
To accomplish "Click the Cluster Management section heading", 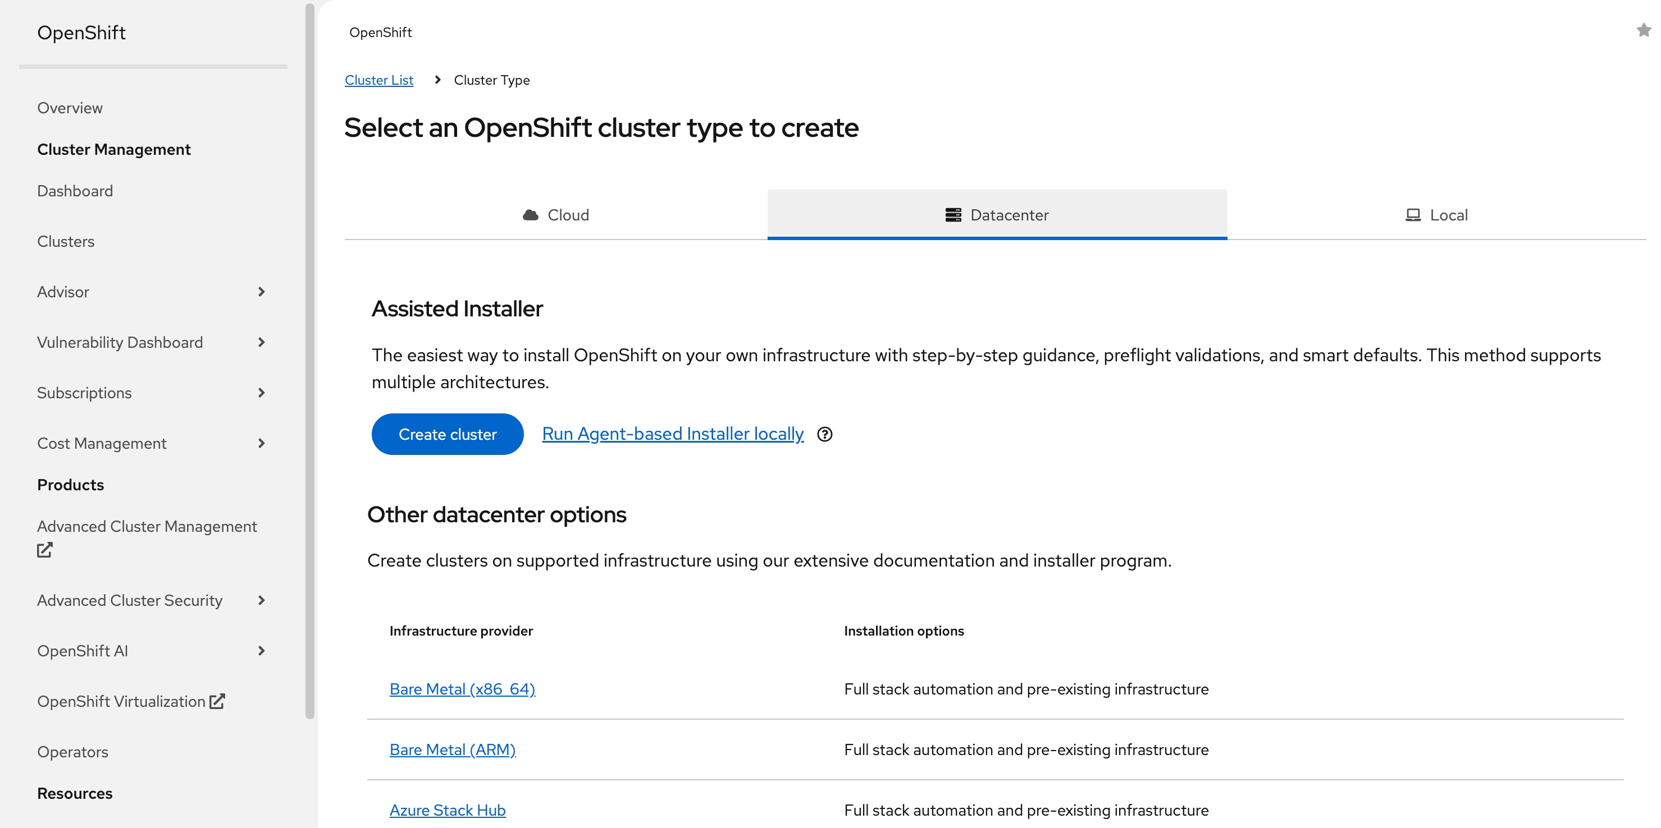I will 113,149.
